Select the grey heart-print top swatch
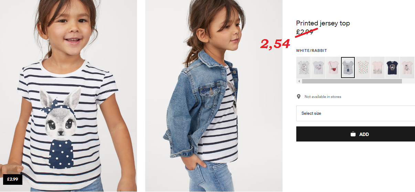Viewport: 415px width, 192px height. coord(318,68)
